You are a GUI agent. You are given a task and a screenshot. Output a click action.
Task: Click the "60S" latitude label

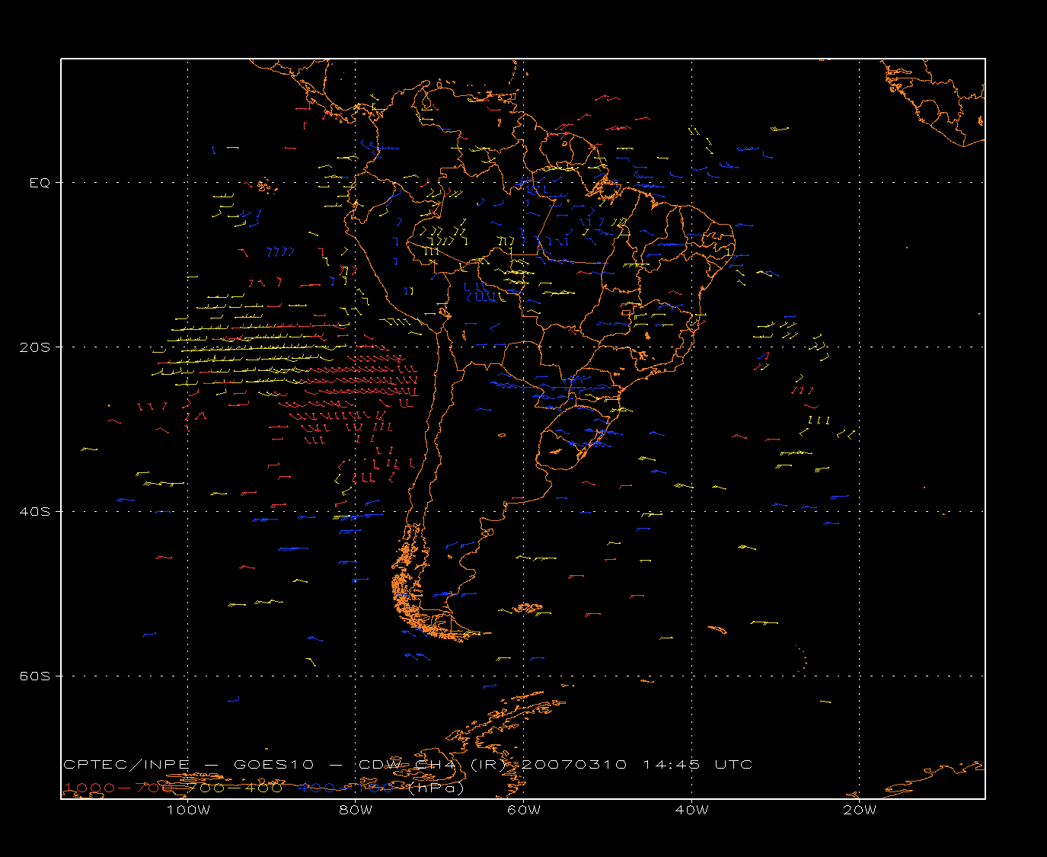click(x=34, y=676)
